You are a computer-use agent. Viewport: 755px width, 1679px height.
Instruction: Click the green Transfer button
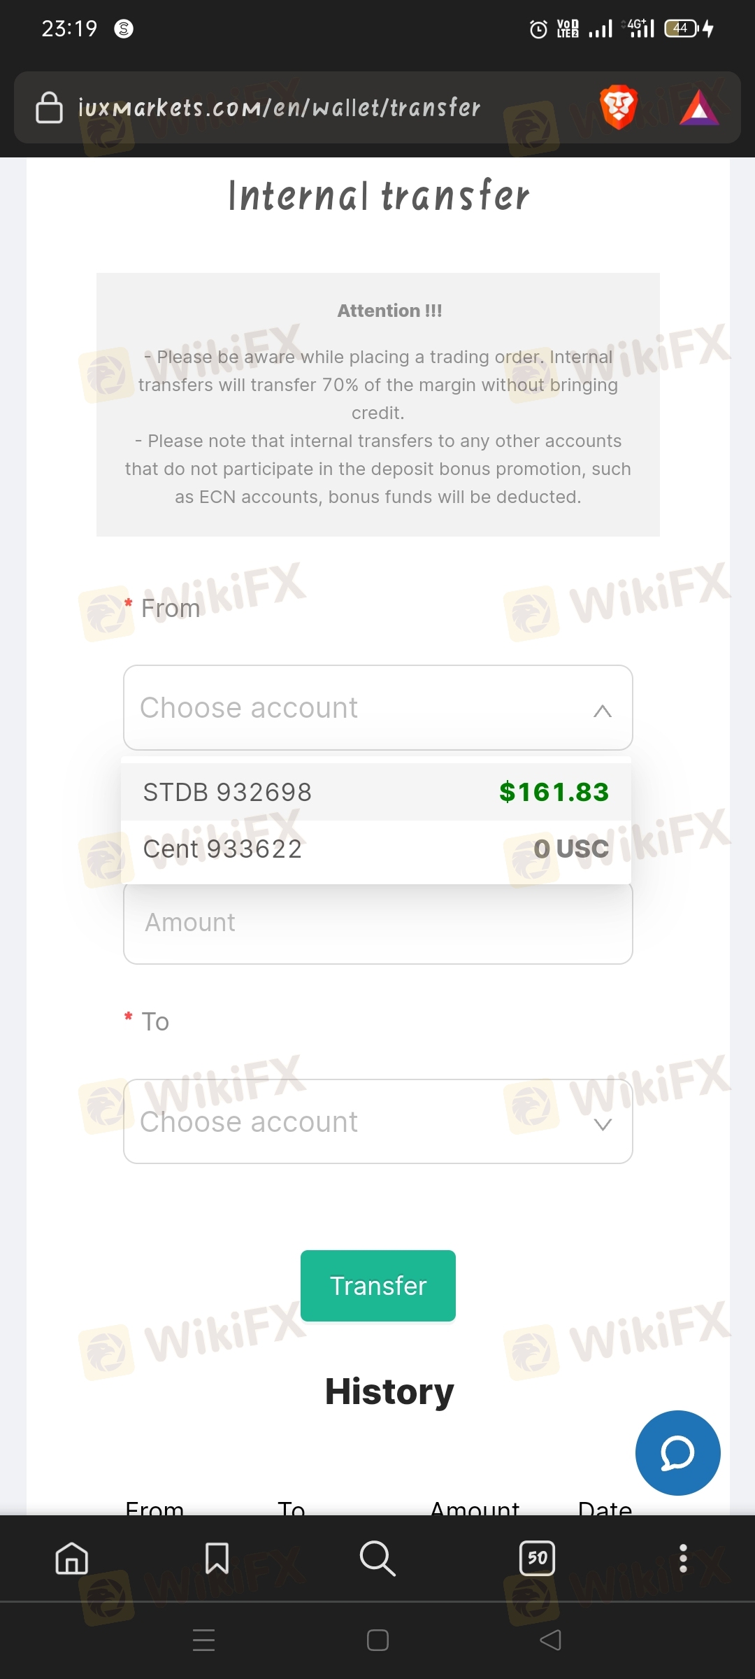tap(378, 1286)
